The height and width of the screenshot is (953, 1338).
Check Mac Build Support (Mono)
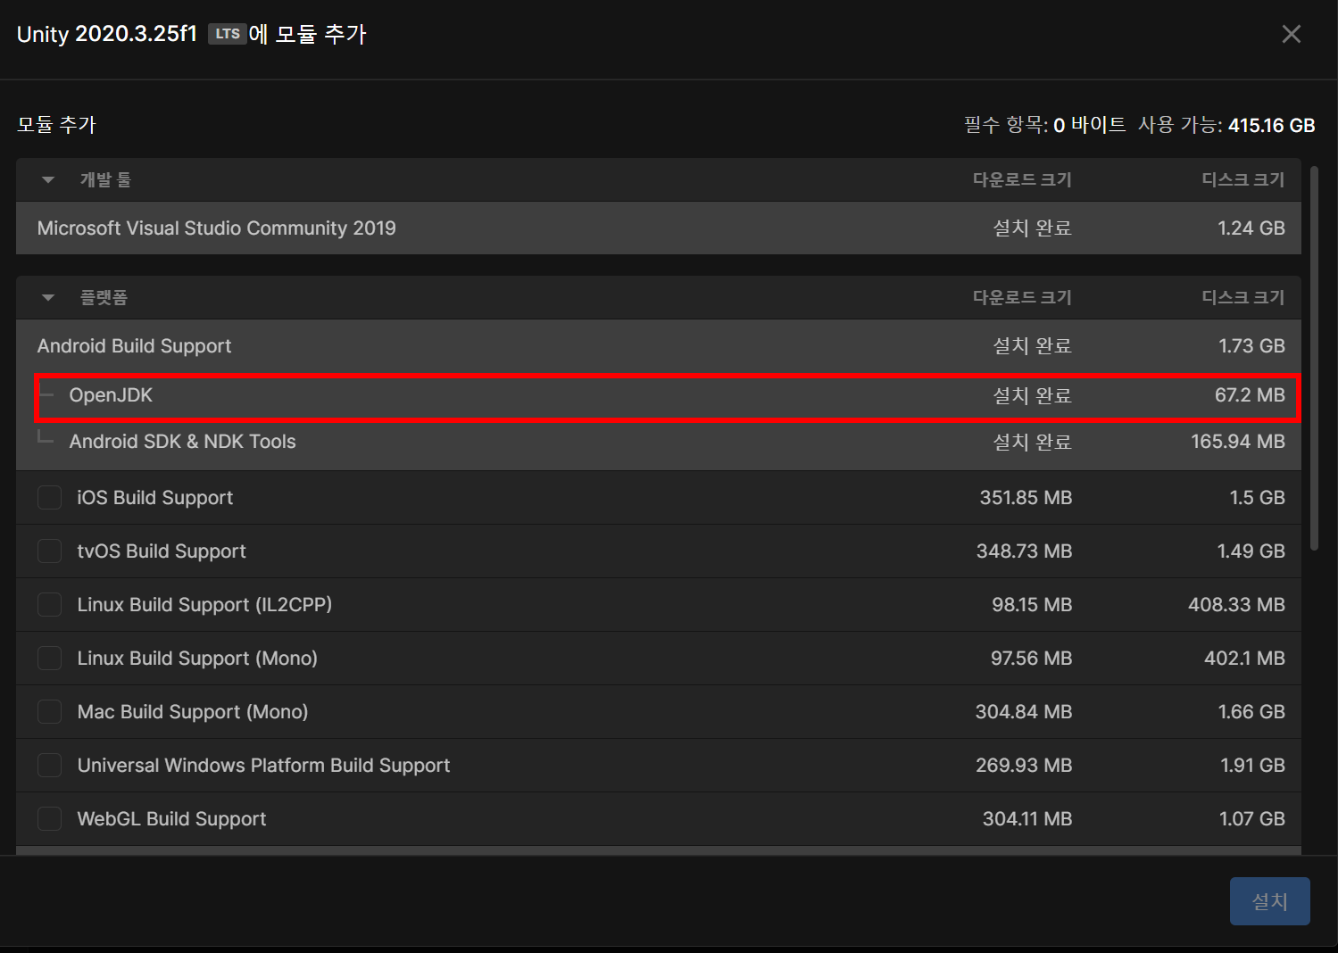49,711
